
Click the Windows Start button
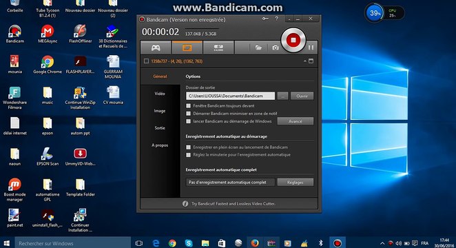(x=7, y=243)
